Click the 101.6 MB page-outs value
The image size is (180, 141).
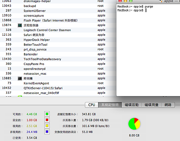(96, 126)
